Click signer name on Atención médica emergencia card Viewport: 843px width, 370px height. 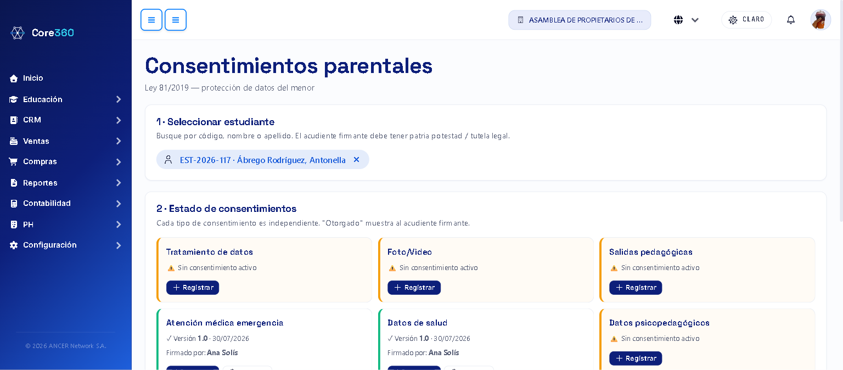222,352
